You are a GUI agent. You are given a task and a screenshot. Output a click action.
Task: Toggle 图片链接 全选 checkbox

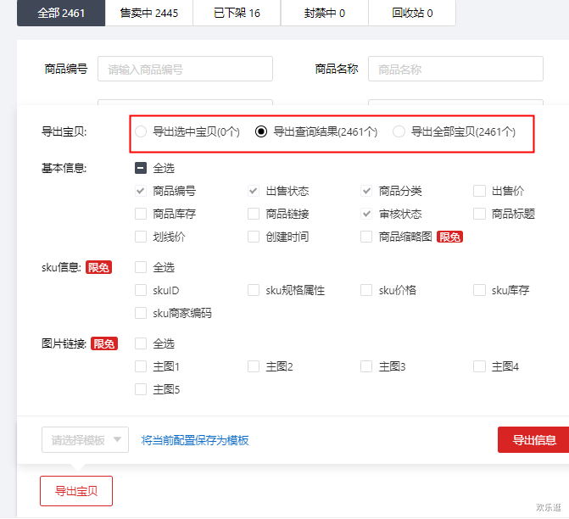141,343
